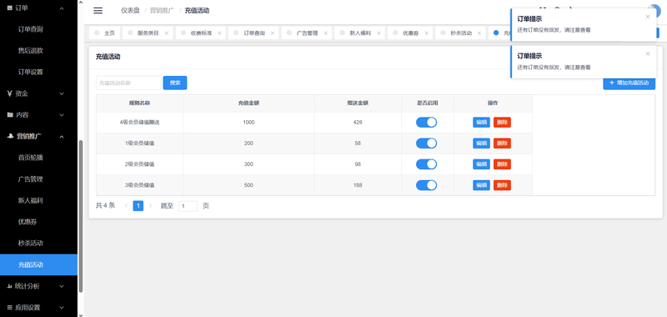The image size is (667, 317).
Task: Dismiss the top 订单提示 notification
Action: click(x=648, y=17)
